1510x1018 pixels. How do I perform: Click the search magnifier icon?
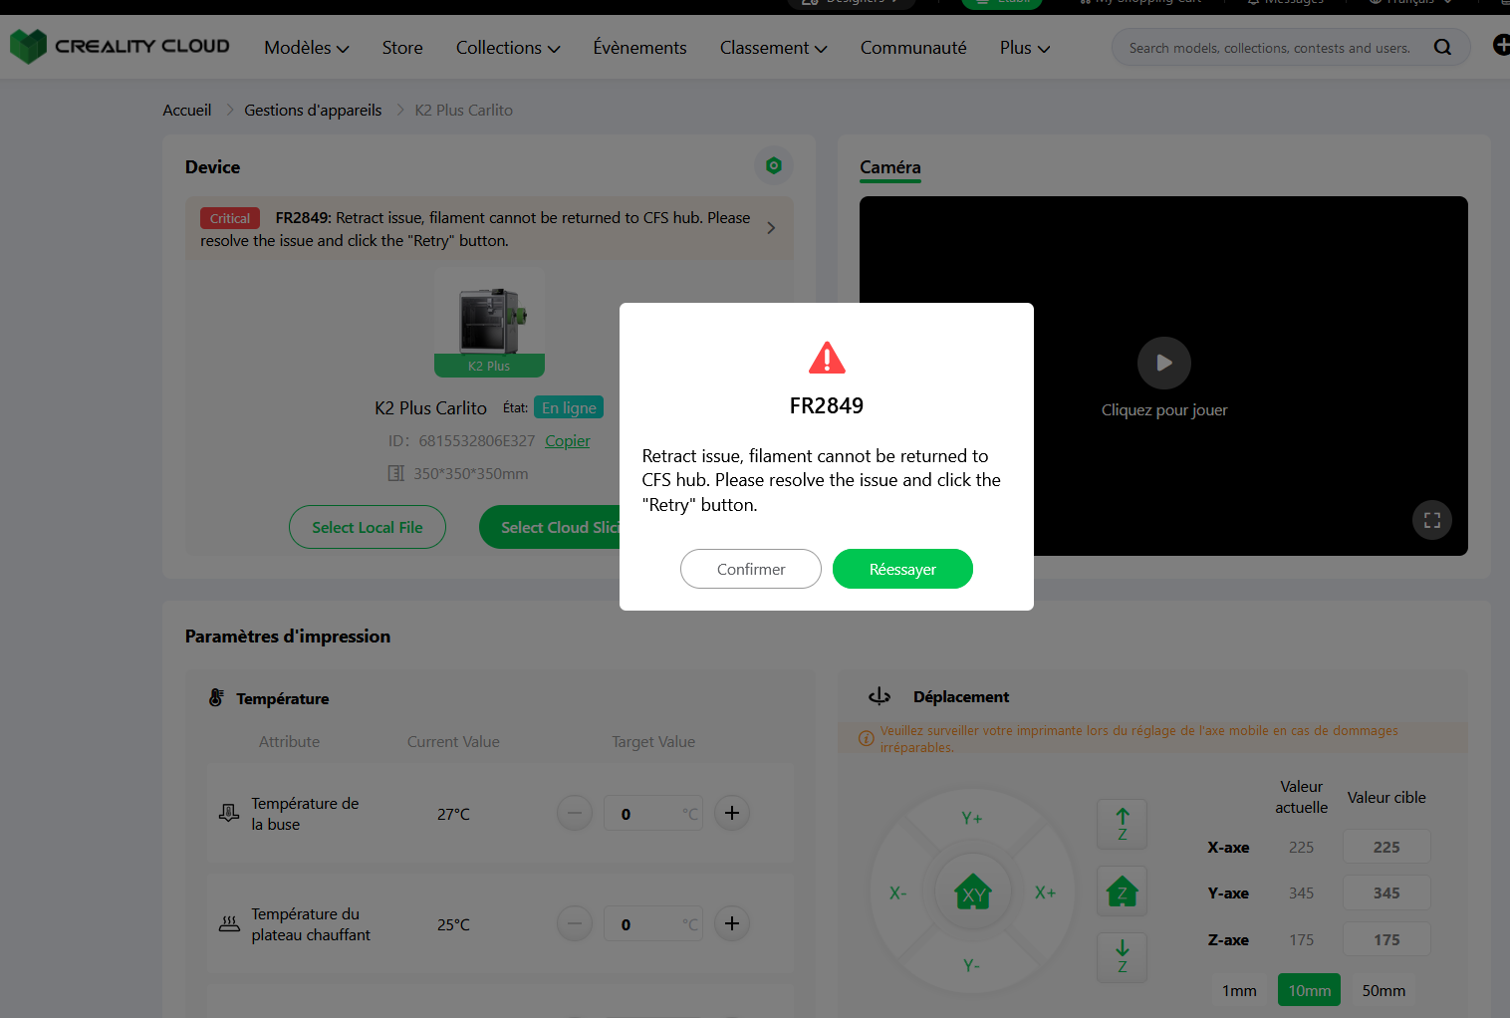coord(1442,47)
